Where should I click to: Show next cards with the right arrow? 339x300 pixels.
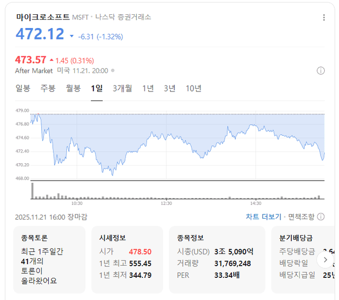324,260
